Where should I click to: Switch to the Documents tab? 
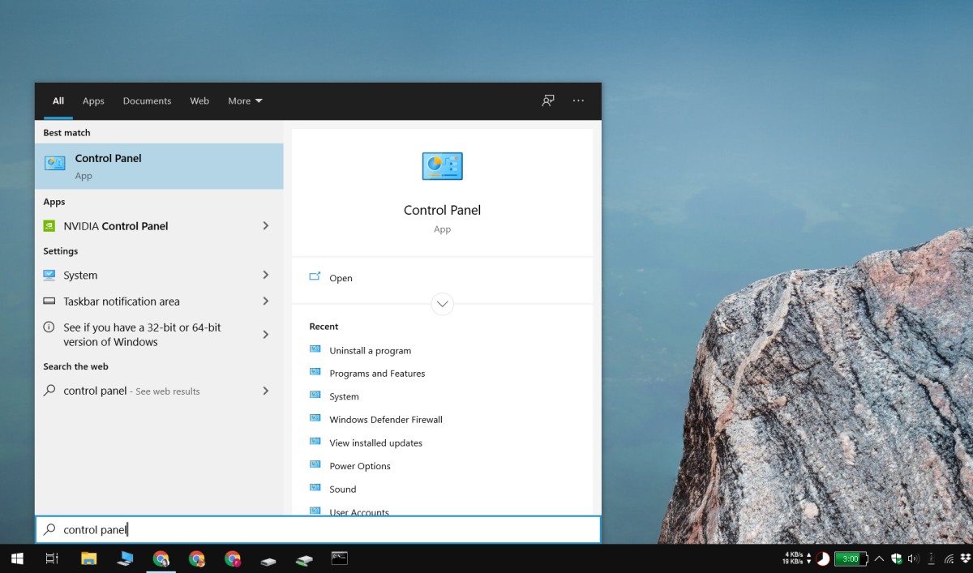147,100
